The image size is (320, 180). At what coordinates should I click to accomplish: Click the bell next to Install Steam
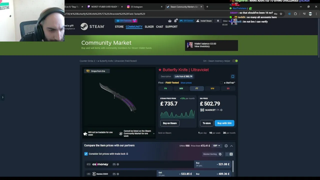tap(218, 21)
